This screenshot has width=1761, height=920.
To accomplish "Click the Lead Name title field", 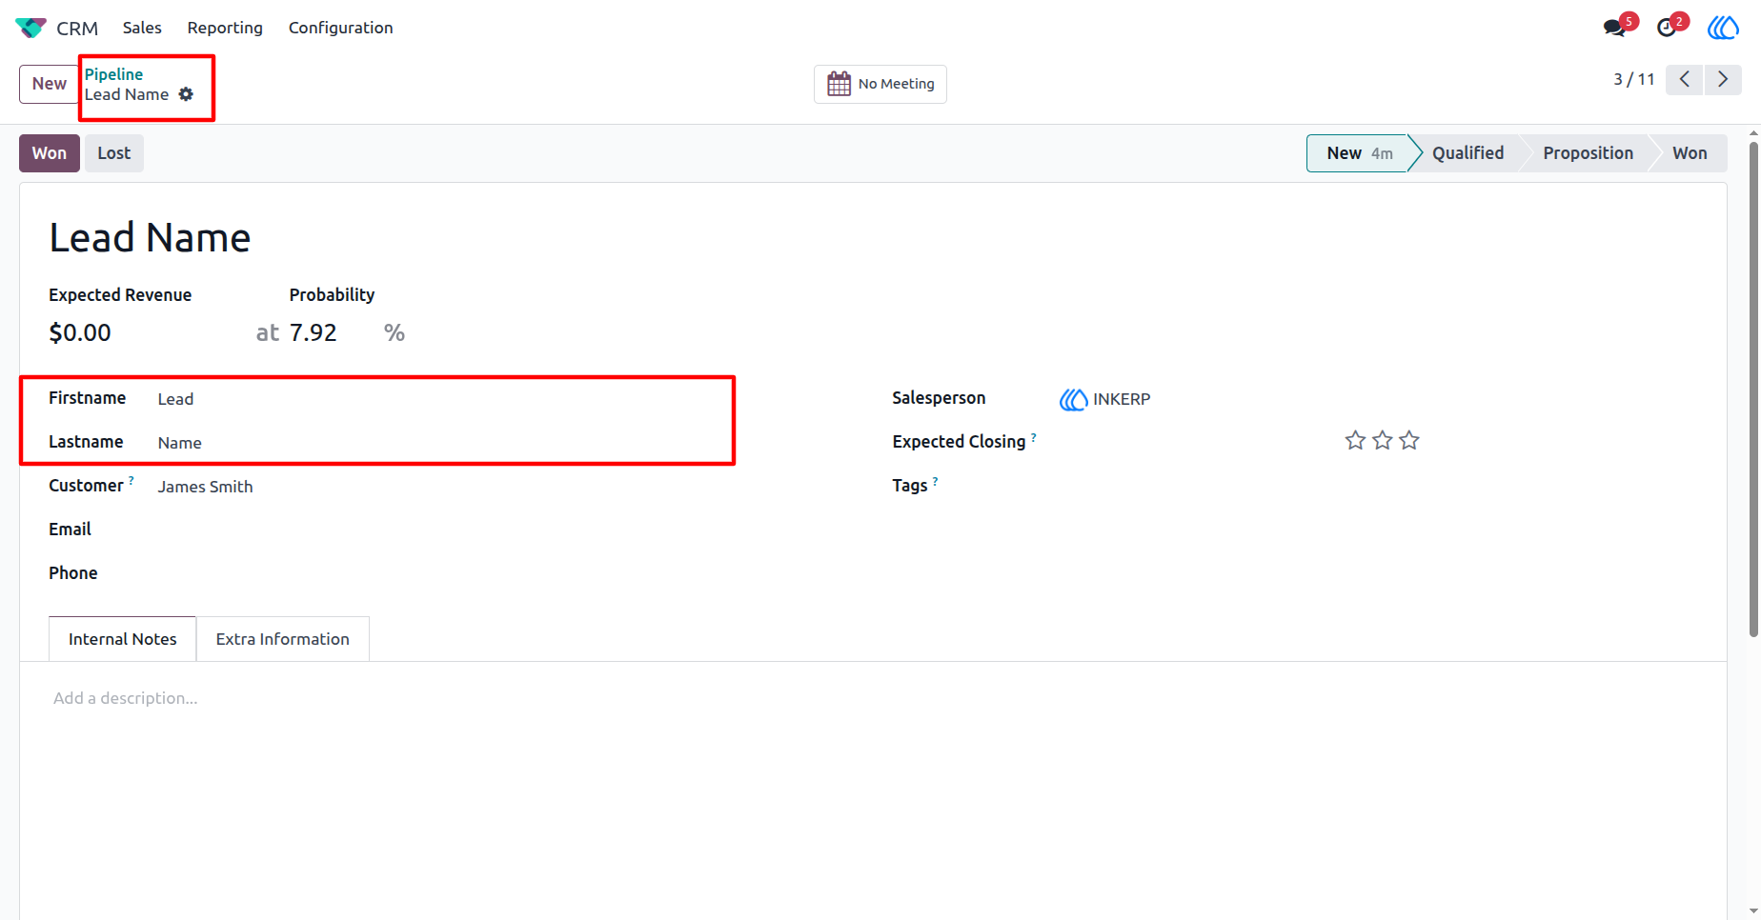I will click(x=150, y=237).
